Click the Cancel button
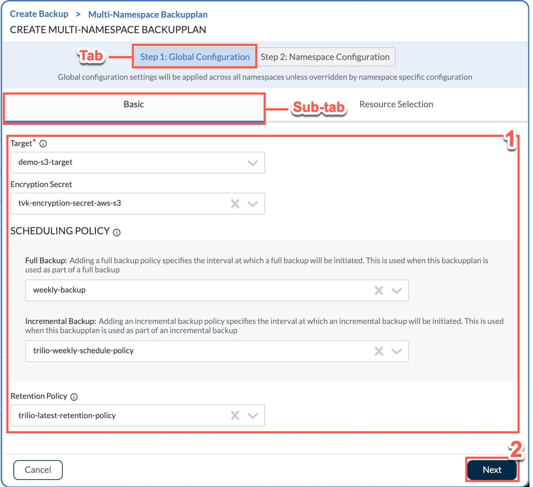This screenshot has width=533, height=487. (38, 470)
